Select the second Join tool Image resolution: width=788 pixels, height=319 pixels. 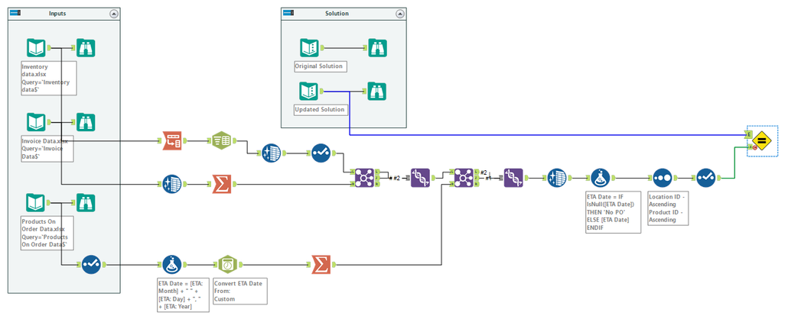click(464, 178)
